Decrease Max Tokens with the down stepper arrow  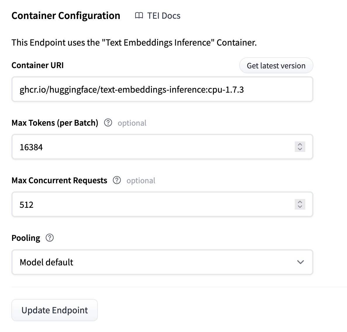300,149
